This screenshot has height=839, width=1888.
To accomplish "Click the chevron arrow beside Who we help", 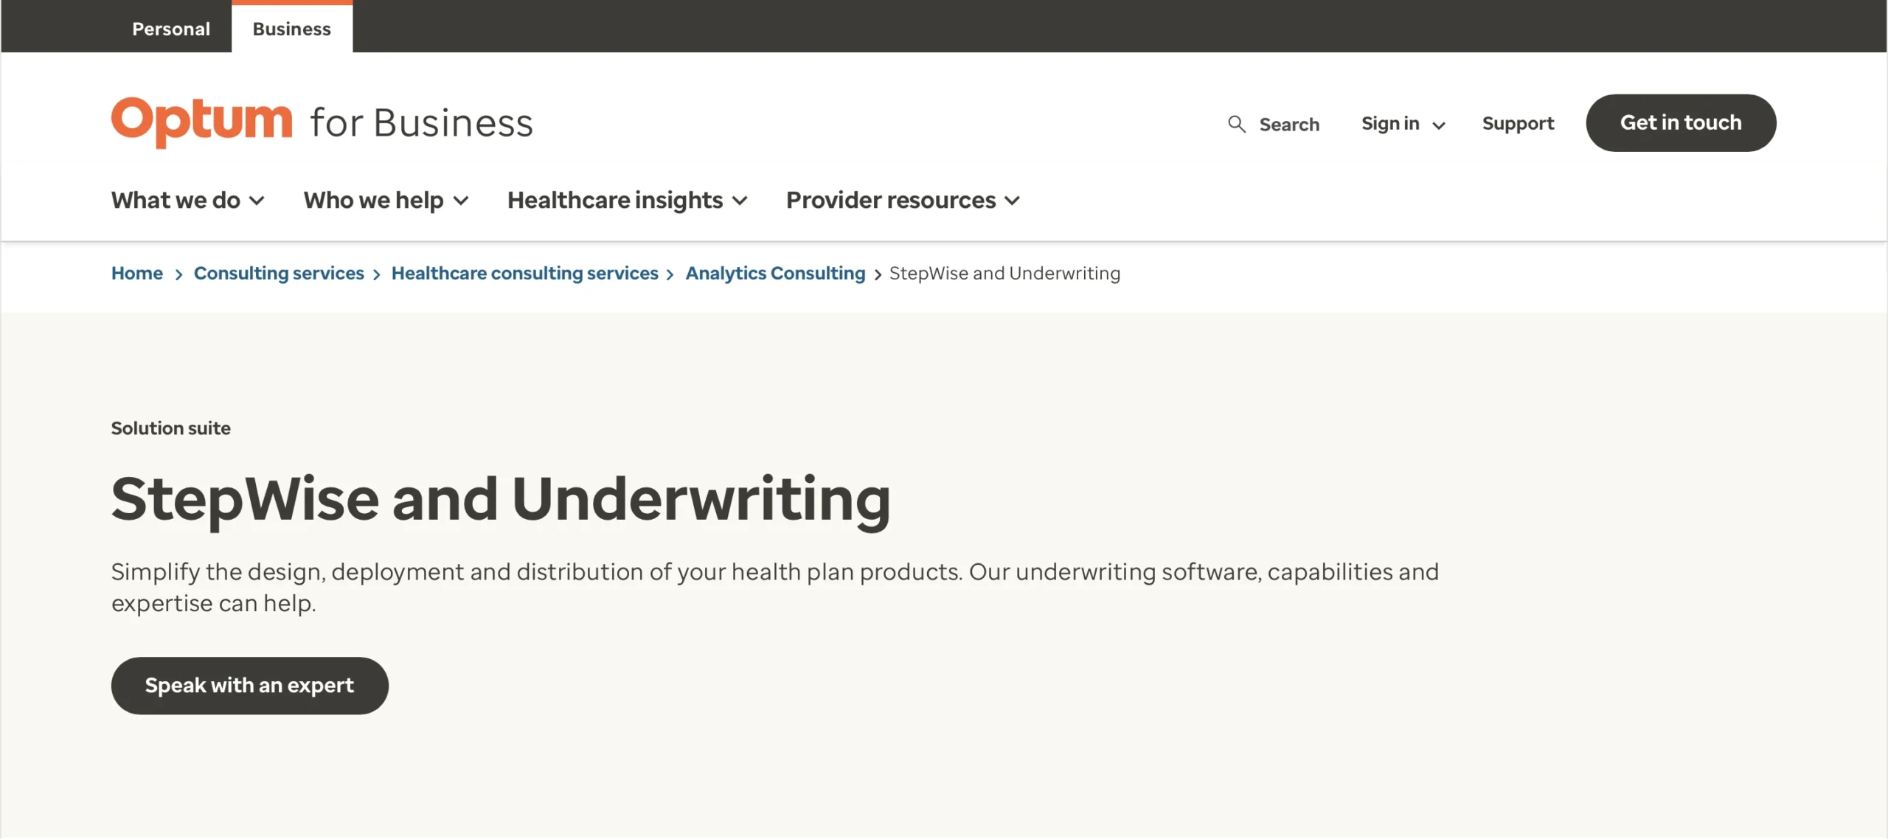I will pyautogui.click(x=461, y=201).
